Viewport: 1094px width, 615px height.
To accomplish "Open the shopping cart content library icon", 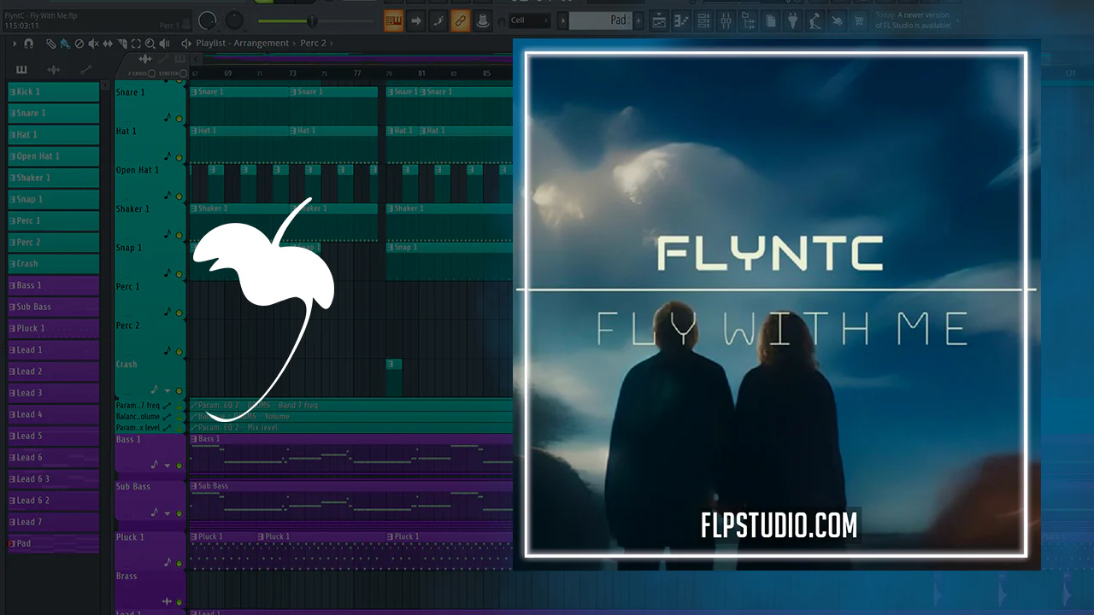I will [x=860, y=20].
